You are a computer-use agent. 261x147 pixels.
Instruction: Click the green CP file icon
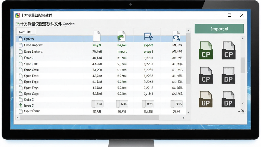coord(206,51)
